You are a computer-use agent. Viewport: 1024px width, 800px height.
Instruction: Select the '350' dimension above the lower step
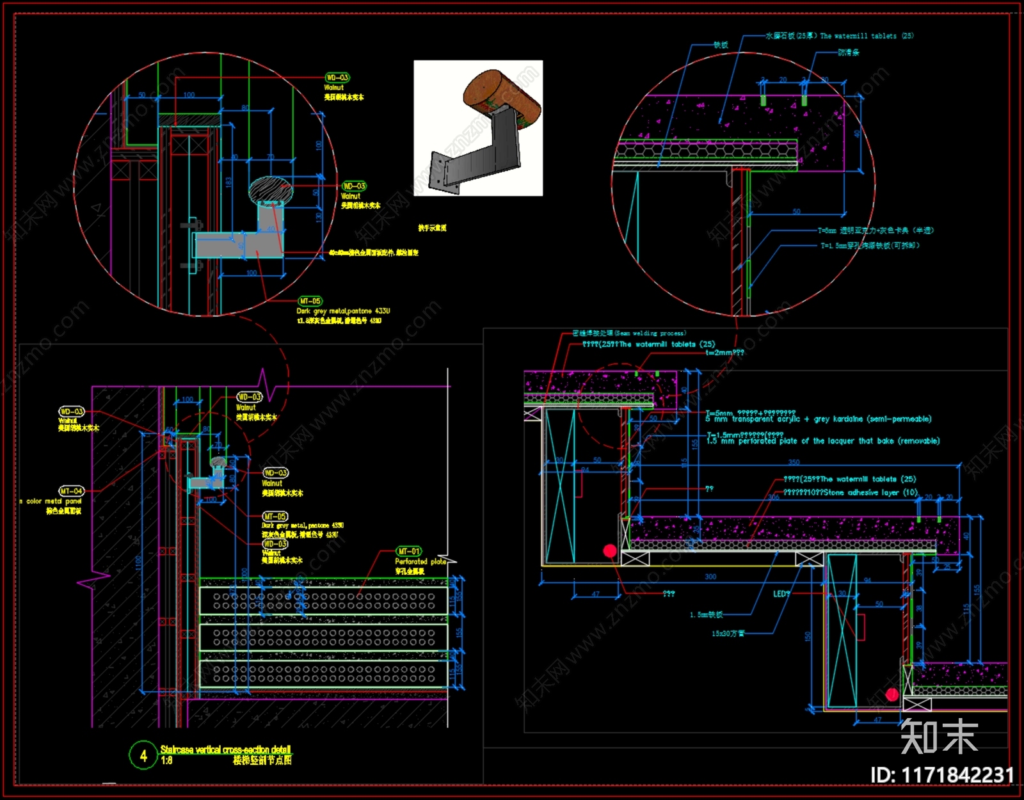coord(794,462)
